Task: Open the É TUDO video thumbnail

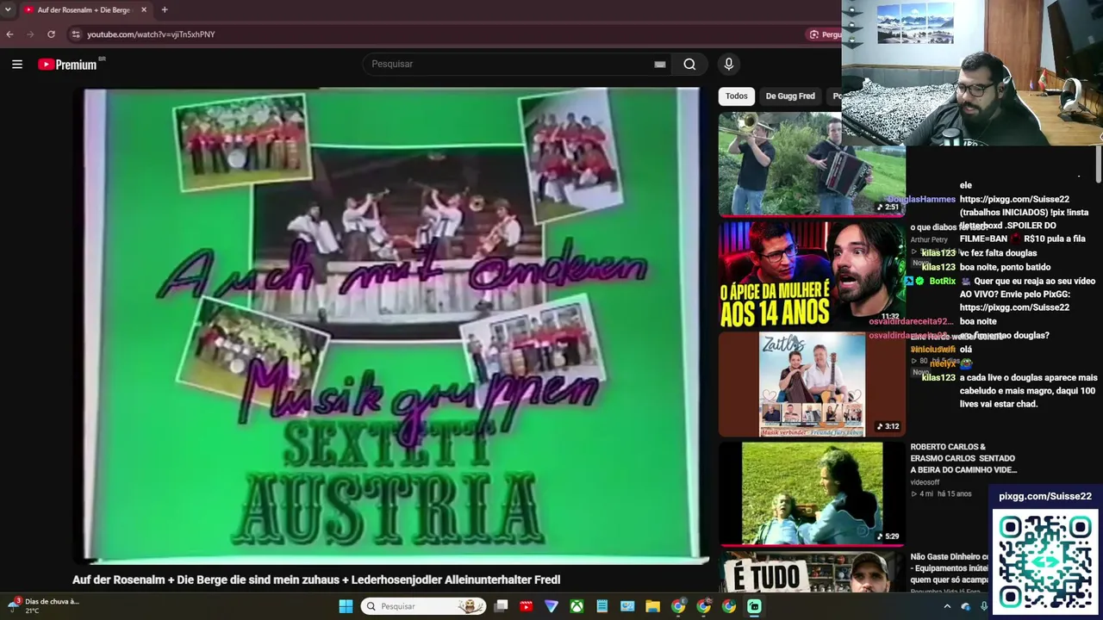Action: pos(812,573)
